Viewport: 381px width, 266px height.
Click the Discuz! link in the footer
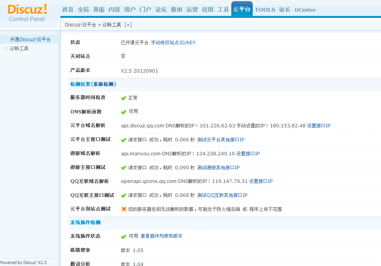[30, 263]
